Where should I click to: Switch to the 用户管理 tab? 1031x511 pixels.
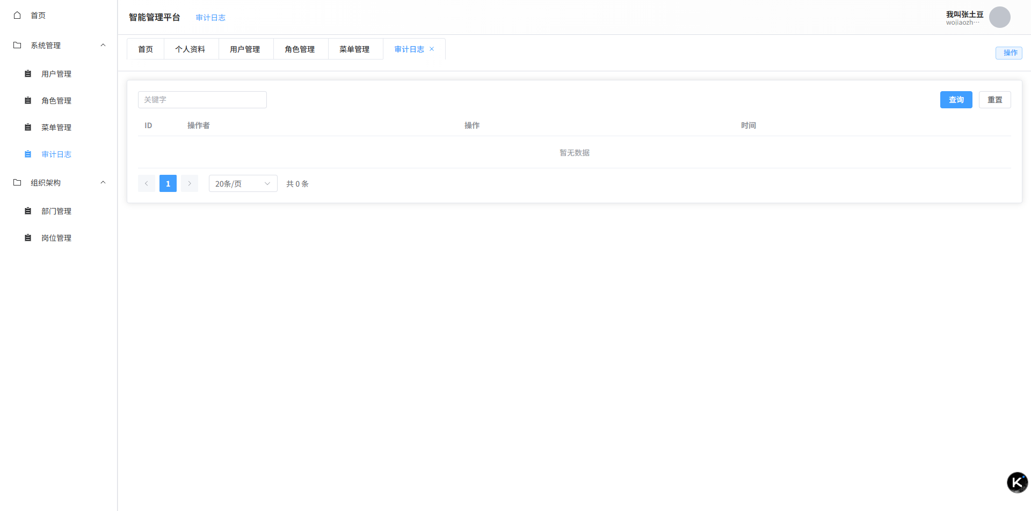pos(245,49)
